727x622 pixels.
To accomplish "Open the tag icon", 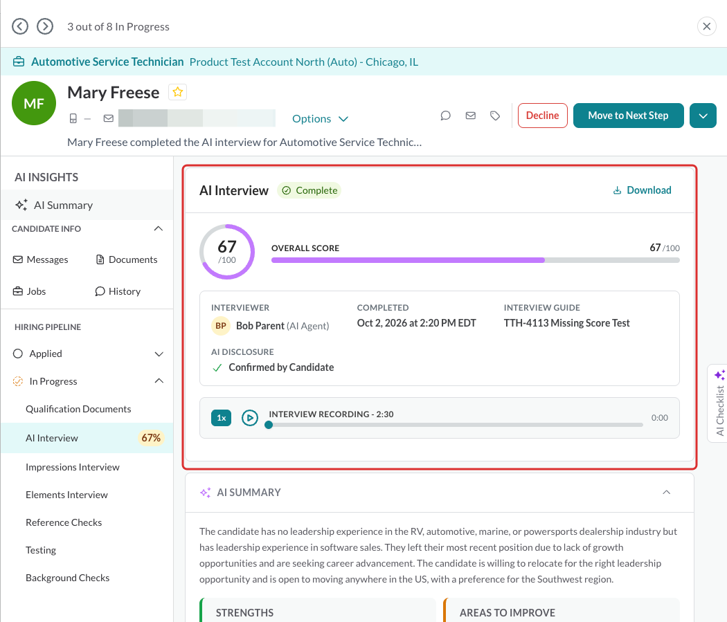I will 495,116.
